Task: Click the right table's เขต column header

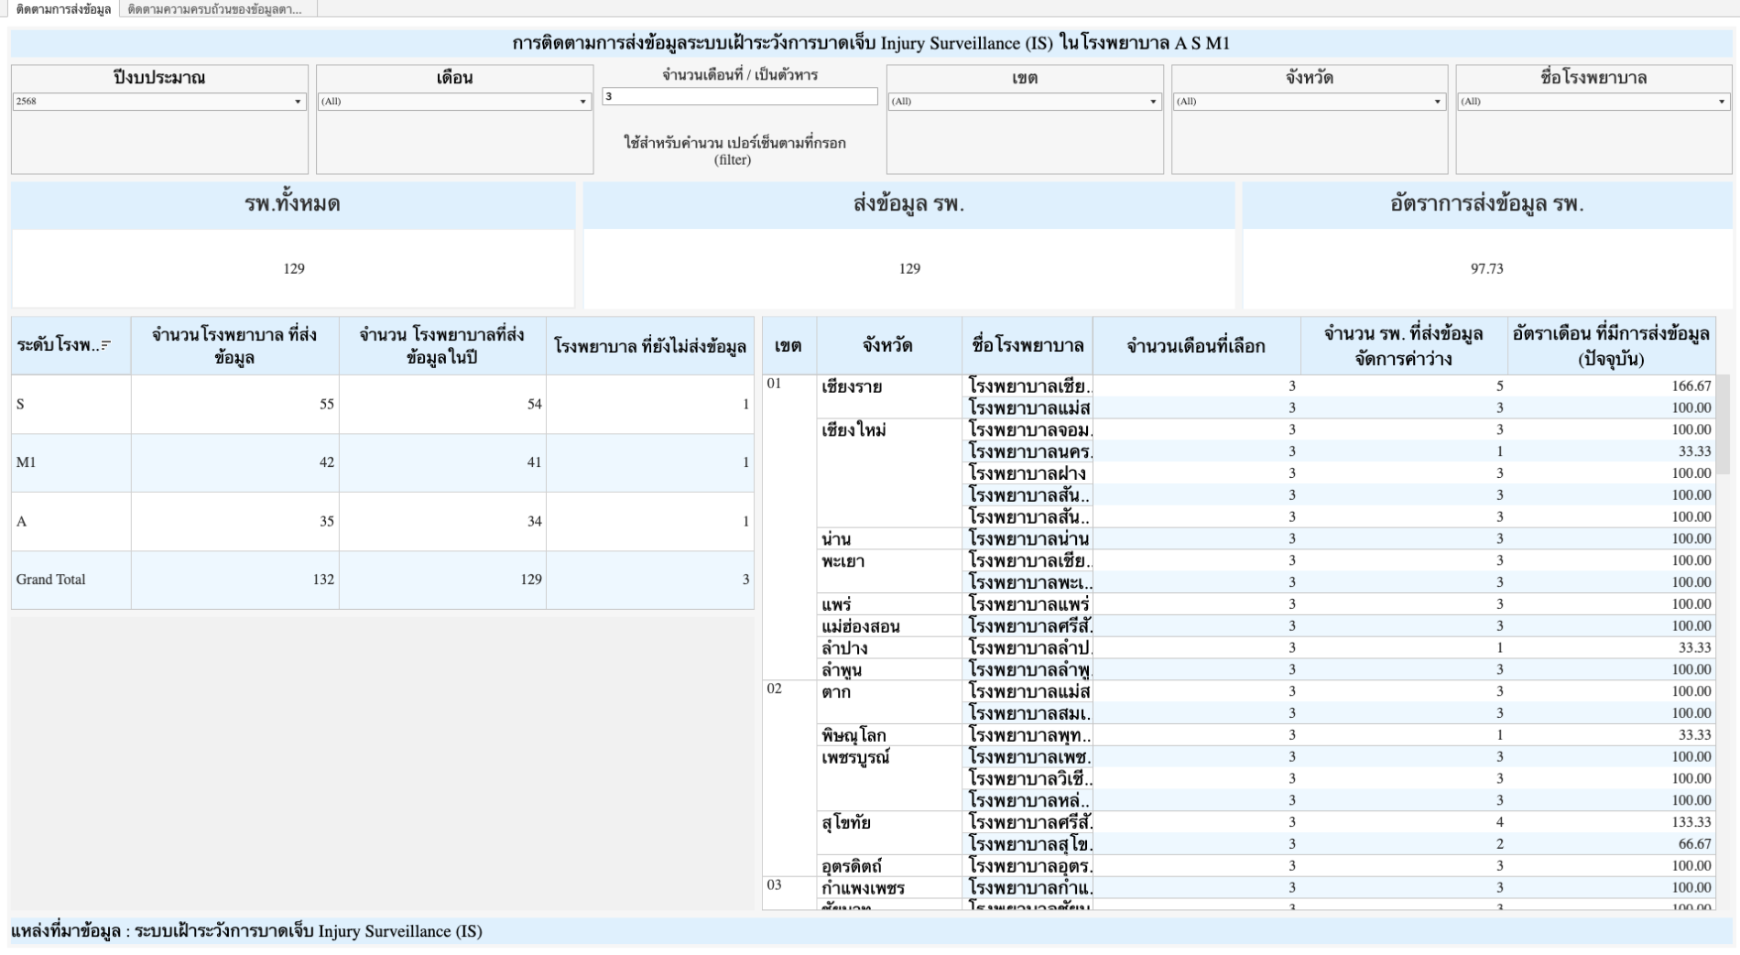Action: [x=788, y=346]
